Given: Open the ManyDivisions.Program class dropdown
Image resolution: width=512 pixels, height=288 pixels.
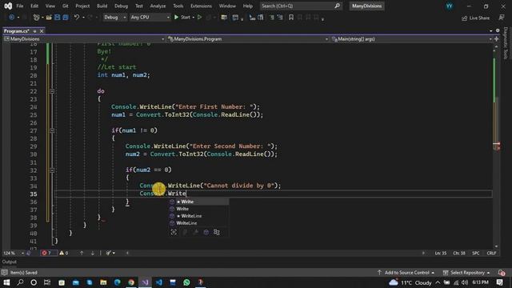Looking at the screenshot, I should 248,39.
